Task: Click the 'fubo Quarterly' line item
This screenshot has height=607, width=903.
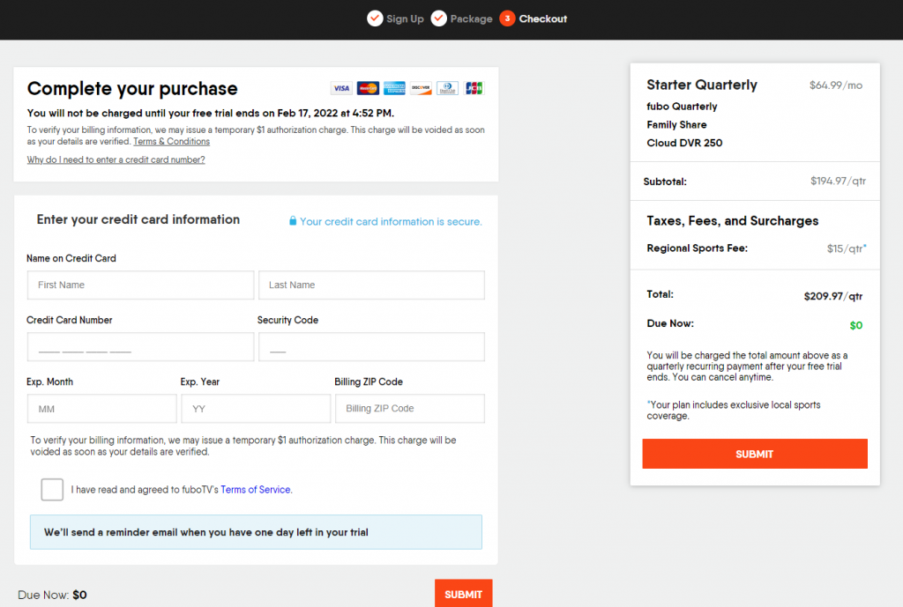Action: (682, 107)
